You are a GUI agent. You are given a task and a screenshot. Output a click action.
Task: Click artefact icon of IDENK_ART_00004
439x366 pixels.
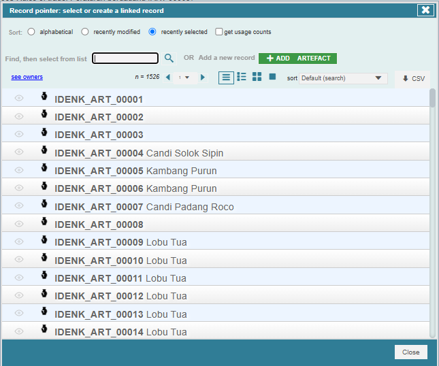(44, 150)
